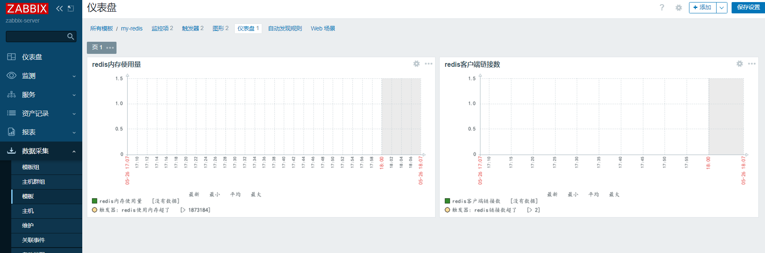This screenshot has height=253, width=765.
Task: Open 主机群组 submenu item
Action: (x=47, y=182)
